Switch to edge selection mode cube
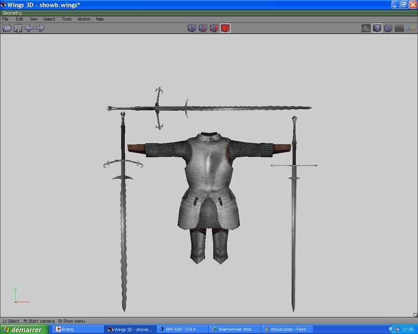The image size is (418, 334). point(203,28)
